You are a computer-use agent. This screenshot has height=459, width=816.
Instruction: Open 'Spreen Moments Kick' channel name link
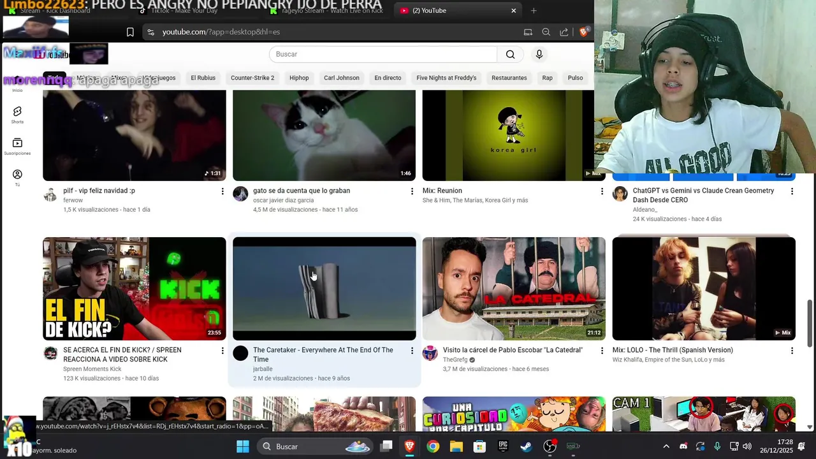pyautogui.click(x=92, y=369)
